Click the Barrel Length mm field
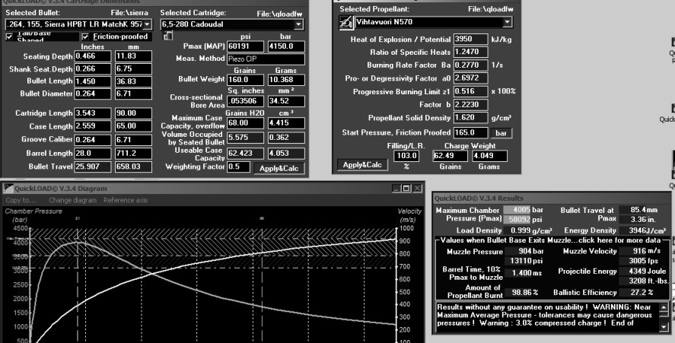Image resolution: width=675 pixels, height=343 pixels. 133,153
